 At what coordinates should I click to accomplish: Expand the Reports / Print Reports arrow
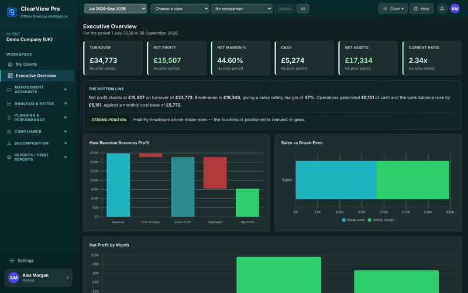click(66, 157)
